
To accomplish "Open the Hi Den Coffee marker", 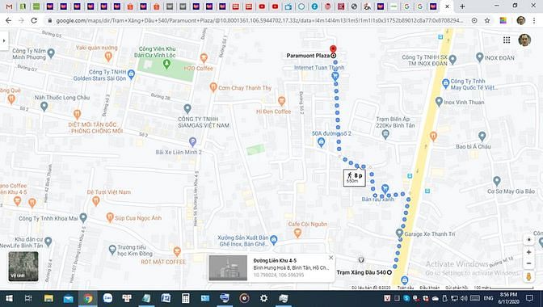I will [281, 101].
